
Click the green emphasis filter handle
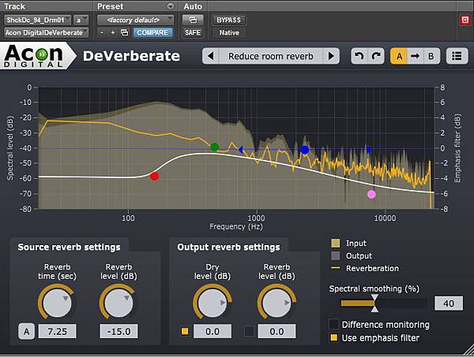click(214, 147)
